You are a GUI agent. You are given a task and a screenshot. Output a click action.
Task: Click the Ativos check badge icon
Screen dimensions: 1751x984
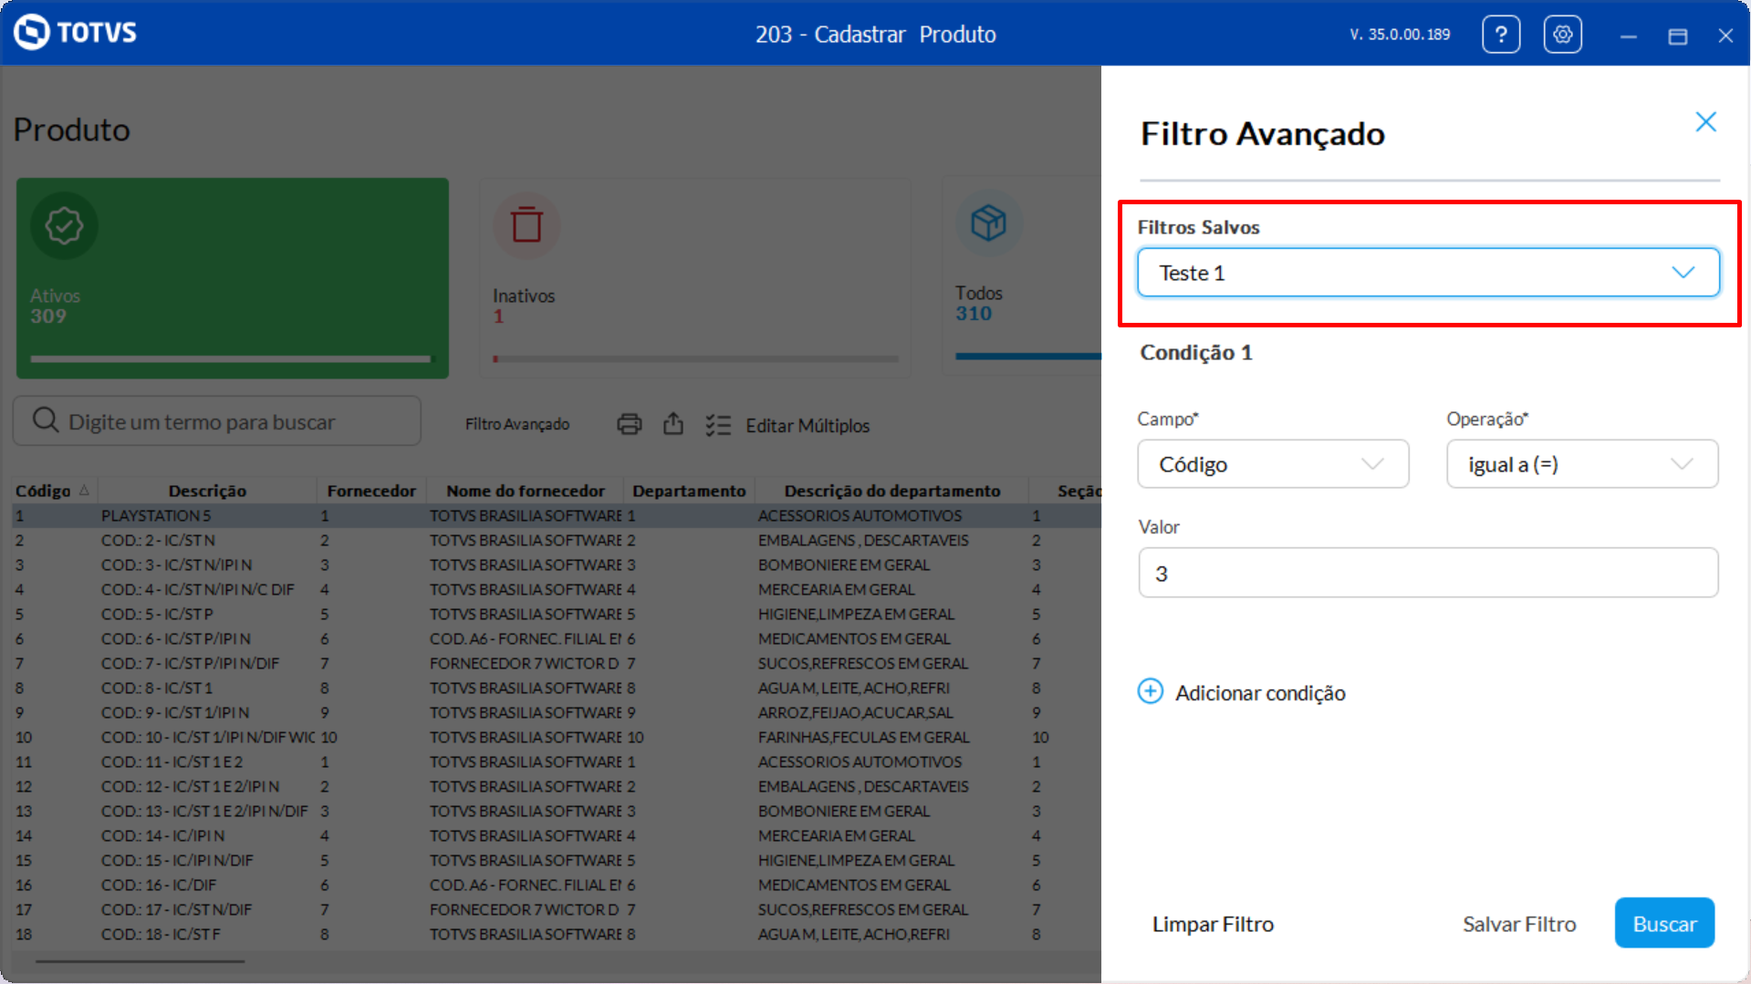[64, 225]
